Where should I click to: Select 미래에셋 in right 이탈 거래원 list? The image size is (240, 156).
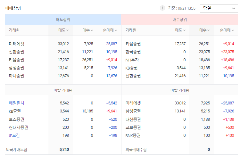tap(133, 103)
